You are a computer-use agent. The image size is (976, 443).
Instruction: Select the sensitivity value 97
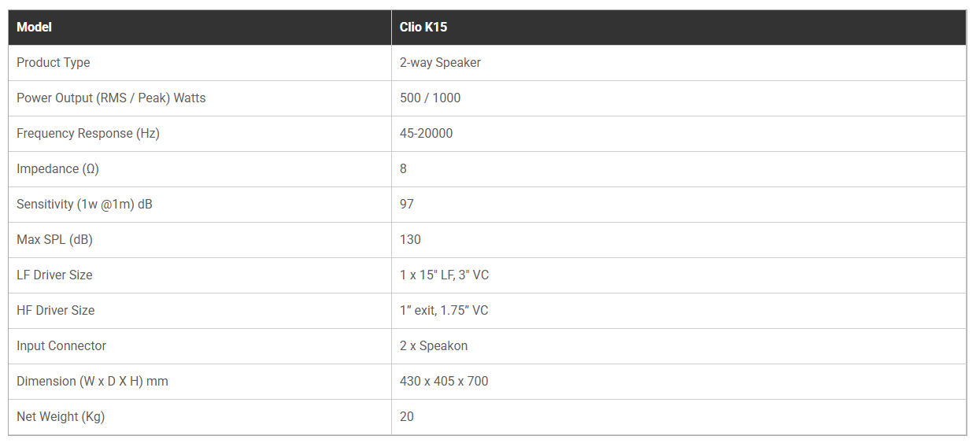(407, 205)
